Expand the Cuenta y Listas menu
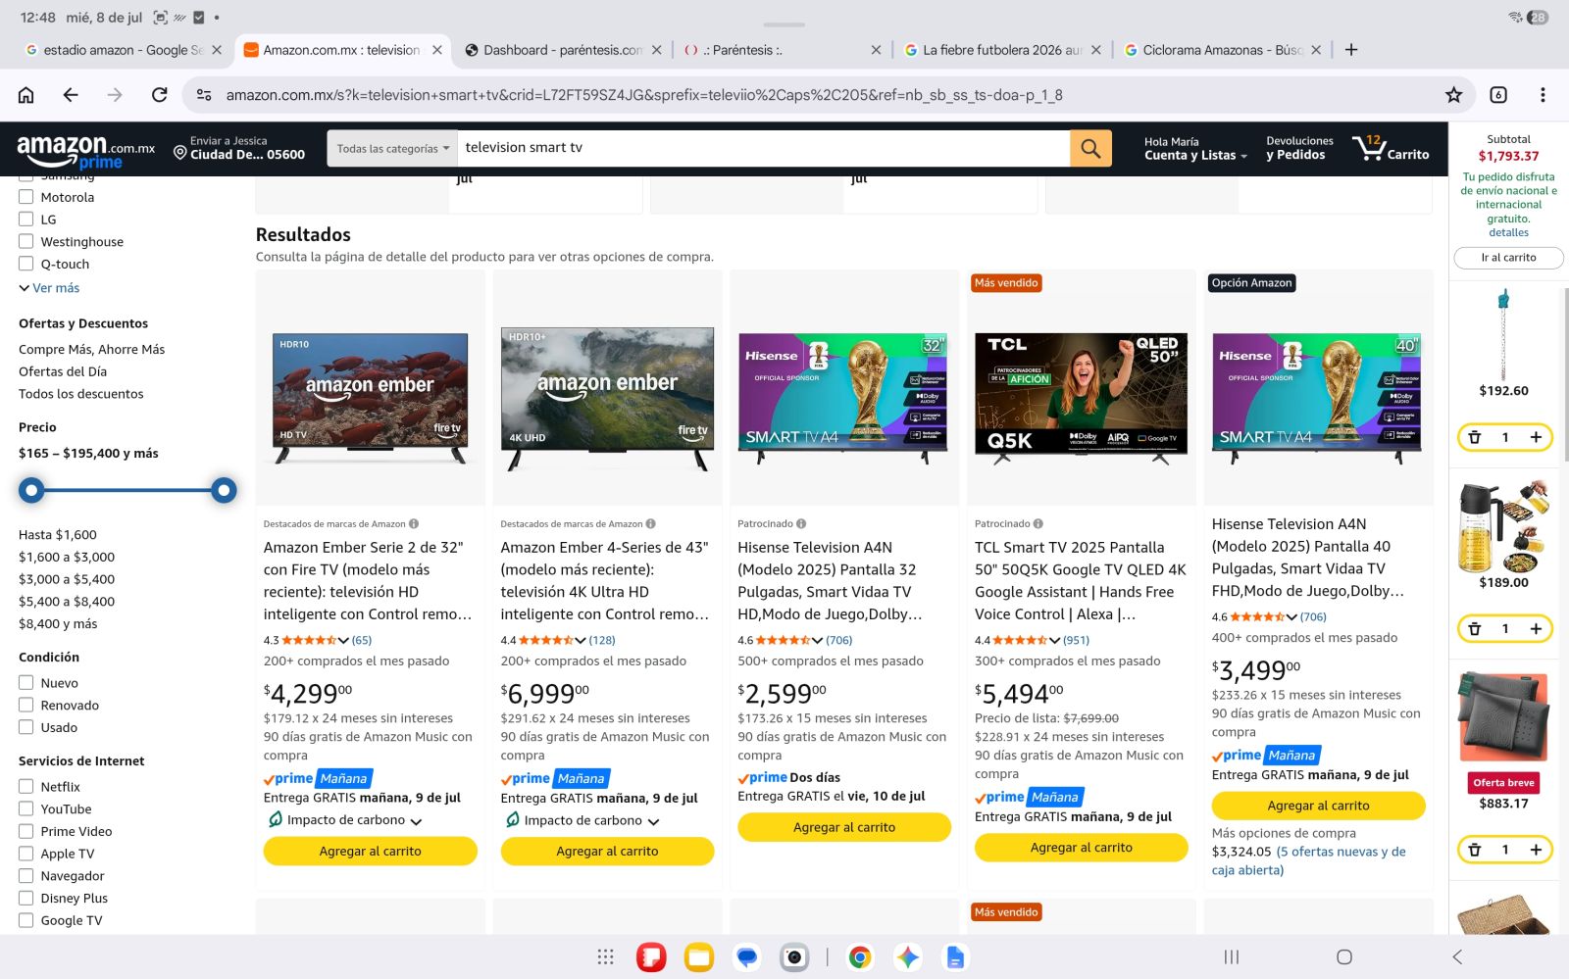Screen dimensions: 1569x979 click(1195, 148)
